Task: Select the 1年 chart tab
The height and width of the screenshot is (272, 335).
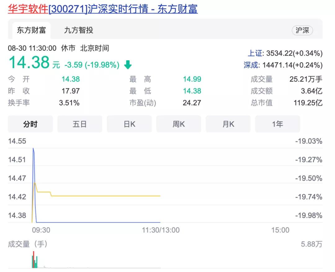Action: (278, 124)
